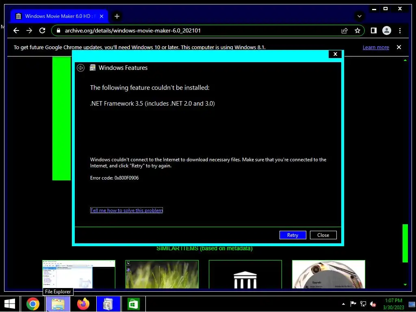This screenshot has width=416, height=312.
Task: Open the archive building logo thumbnail
Action: 245,274
